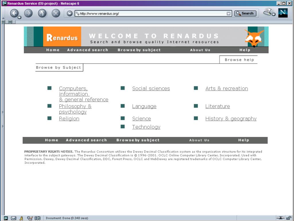Viewport: 294px width, 221px height.
Task: Click the bookmark page icon in the URL field
Action: tap(78, 13)
